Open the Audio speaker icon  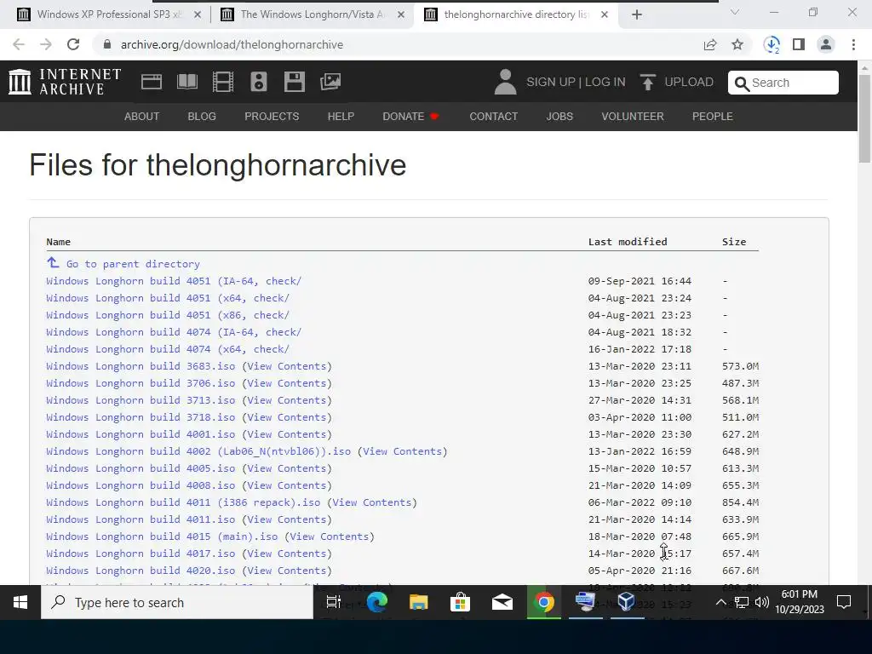[259, 82]
